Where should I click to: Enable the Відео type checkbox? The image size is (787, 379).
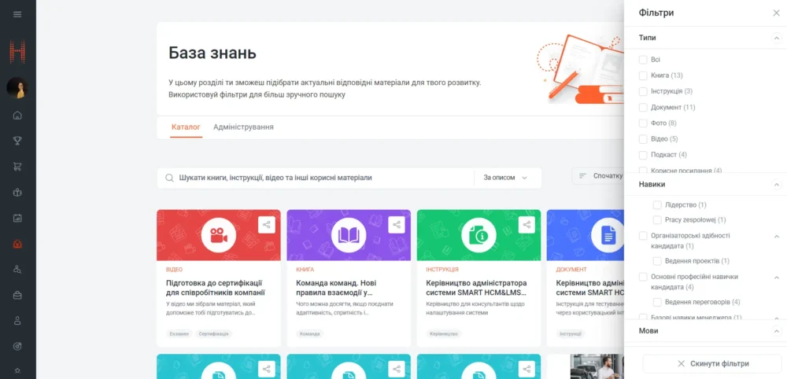click(x=643, y=139)
